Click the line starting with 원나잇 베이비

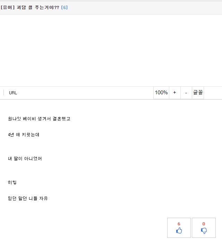coord(39,119)
